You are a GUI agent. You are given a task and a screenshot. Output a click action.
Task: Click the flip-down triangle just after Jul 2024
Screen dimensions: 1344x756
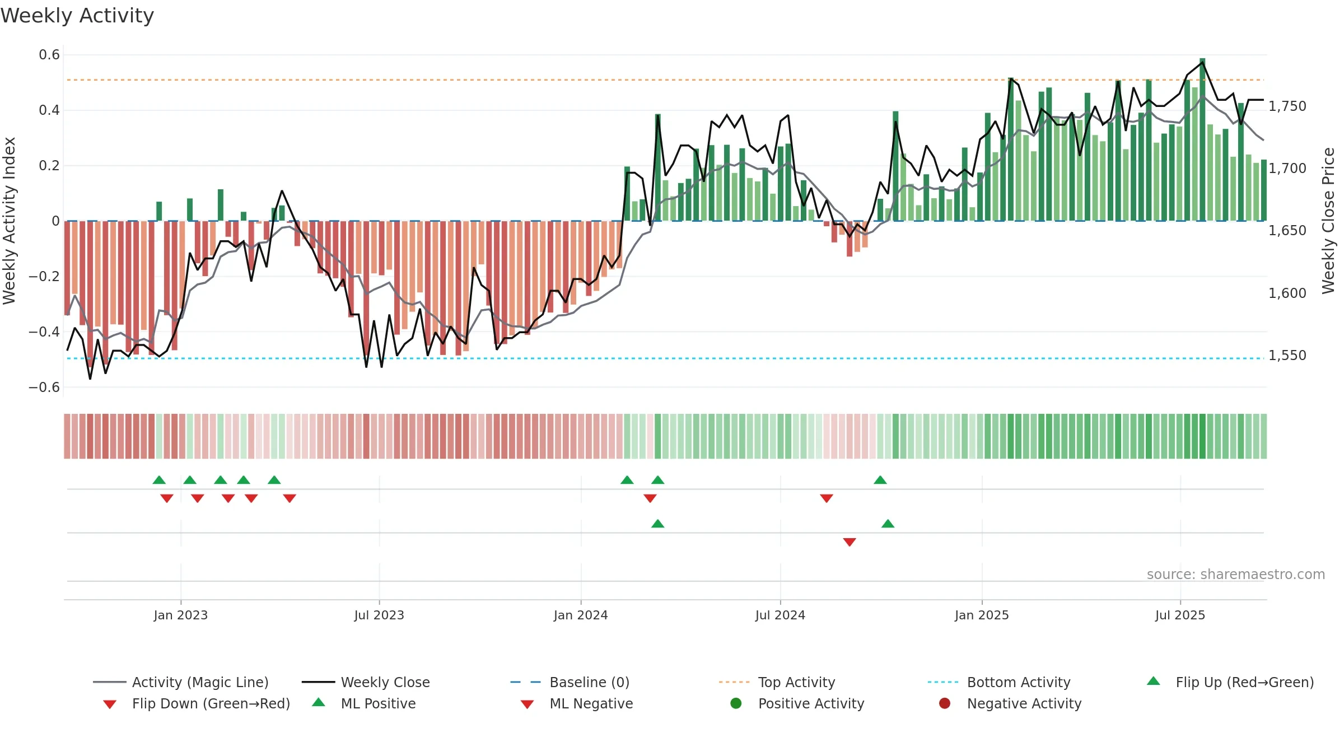tap(827, 498)
